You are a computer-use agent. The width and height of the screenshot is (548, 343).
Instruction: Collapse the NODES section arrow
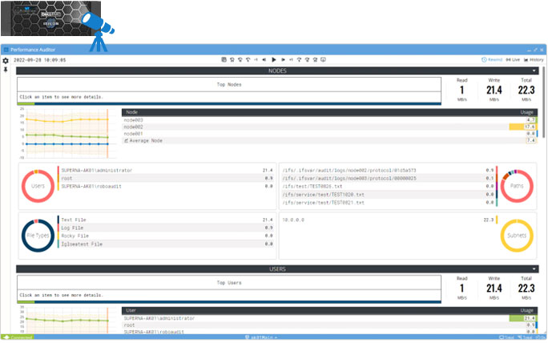click(x=534, y=71)
